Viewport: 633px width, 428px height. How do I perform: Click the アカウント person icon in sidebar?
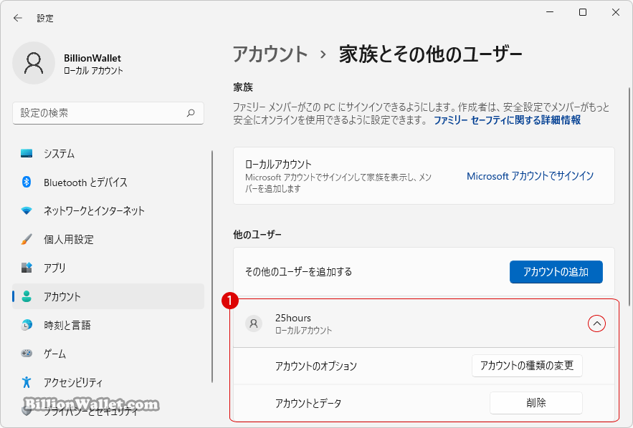tap(27, 296)
